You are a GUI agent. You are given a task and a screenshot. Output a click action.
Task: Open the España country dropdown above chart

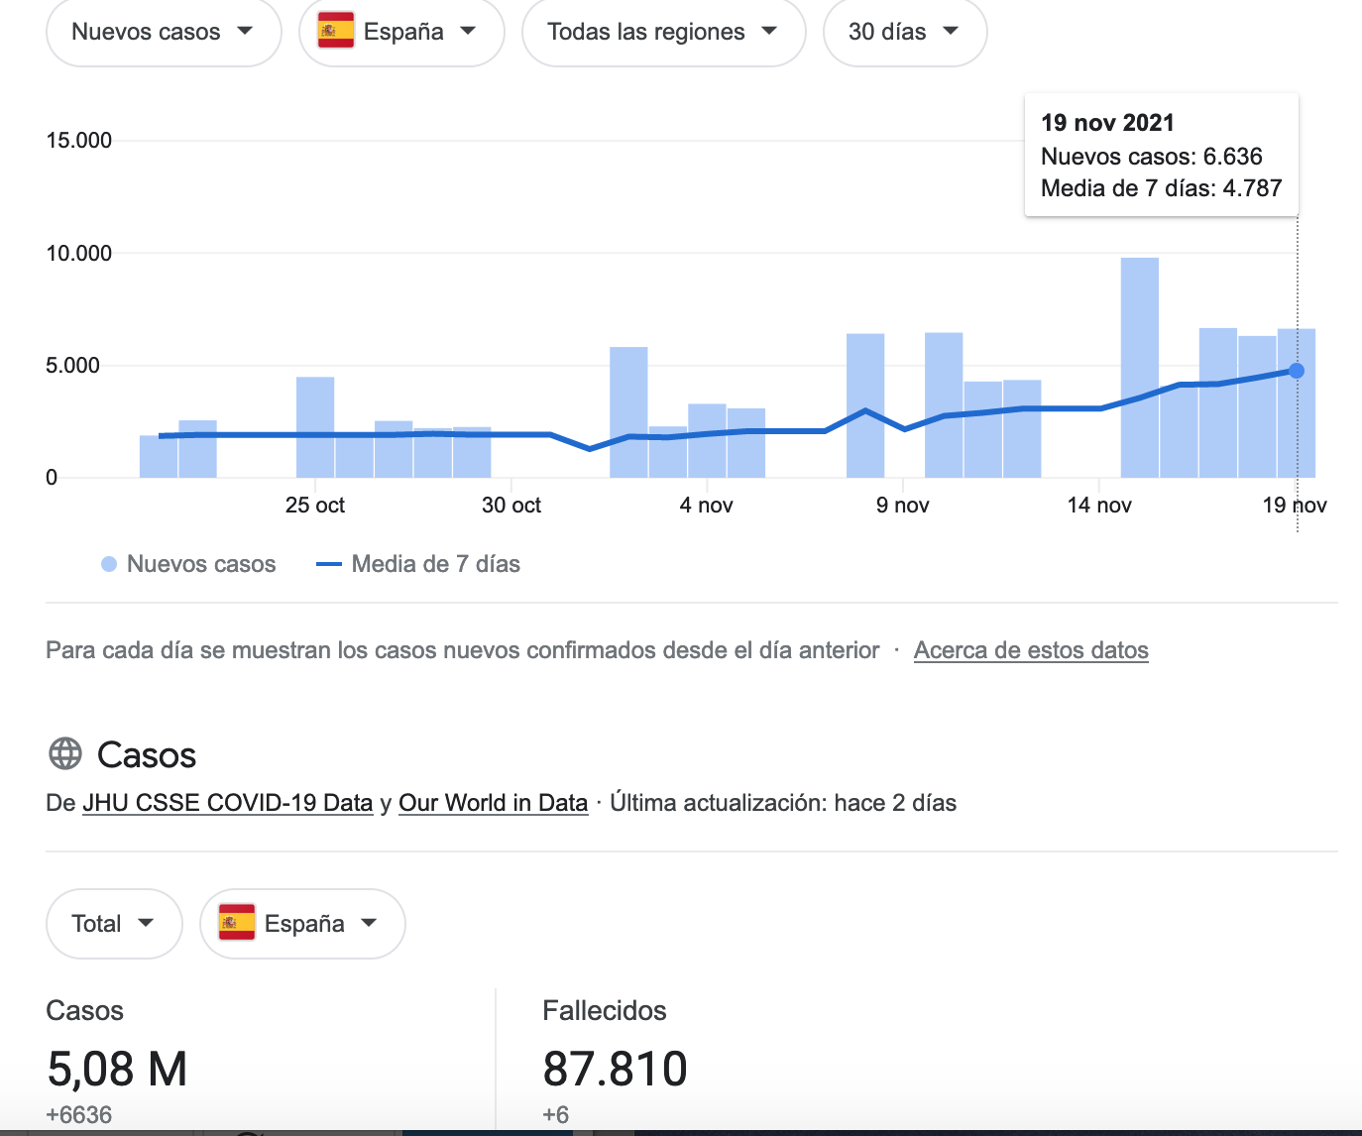[401, 32]
